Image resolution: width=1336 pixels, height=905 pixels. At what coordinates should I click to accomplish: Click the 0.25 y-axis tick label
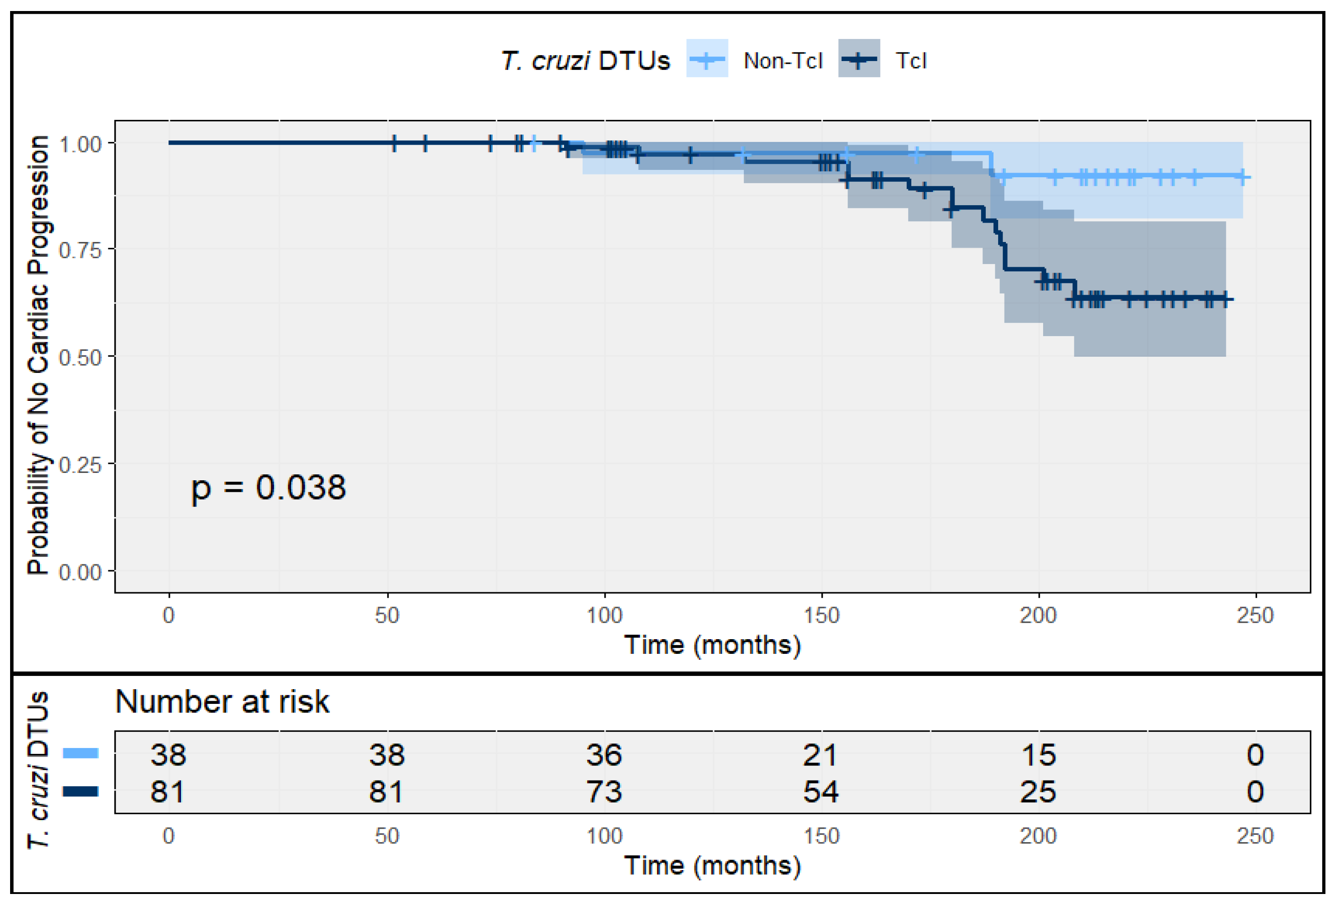coord(80,465)
